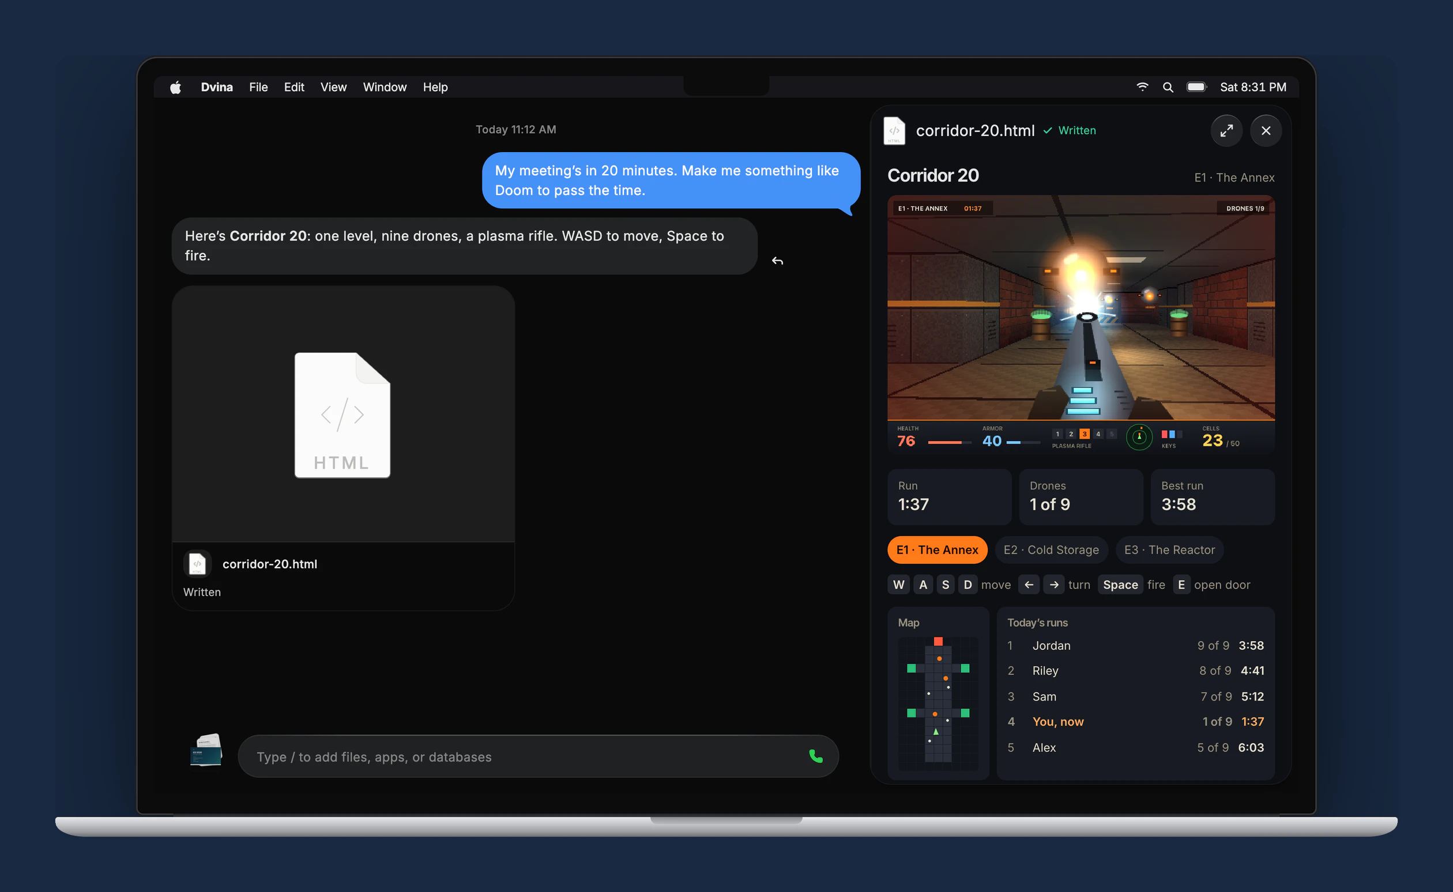Click the small file icon beside corridor-20.html
Viewport: 1453px width, 892px height.
click(x=197, y=563)
